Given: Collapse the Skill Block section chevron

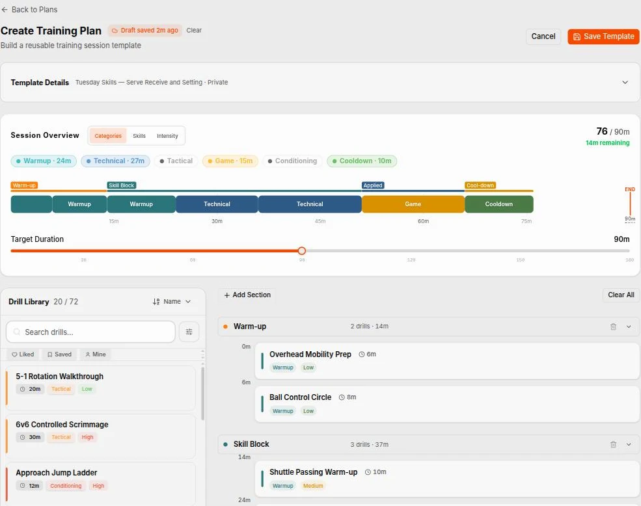Looking at the screenshot, I should coord(629,444).
